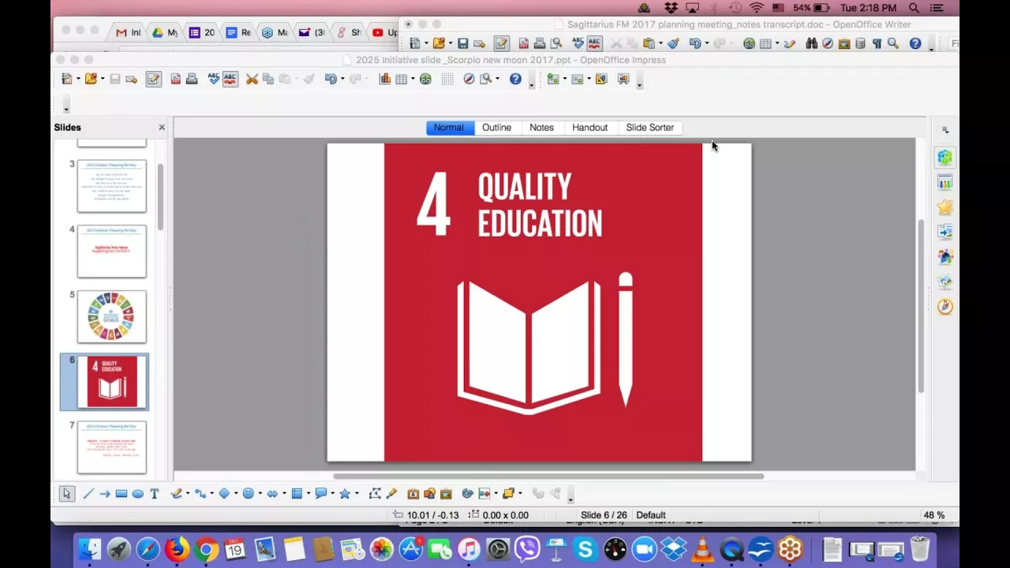Image resolution: width=1010 pixels, height=568 pixels.
Task: Expand the Callouts dropdown arrow
Action: 332,494
